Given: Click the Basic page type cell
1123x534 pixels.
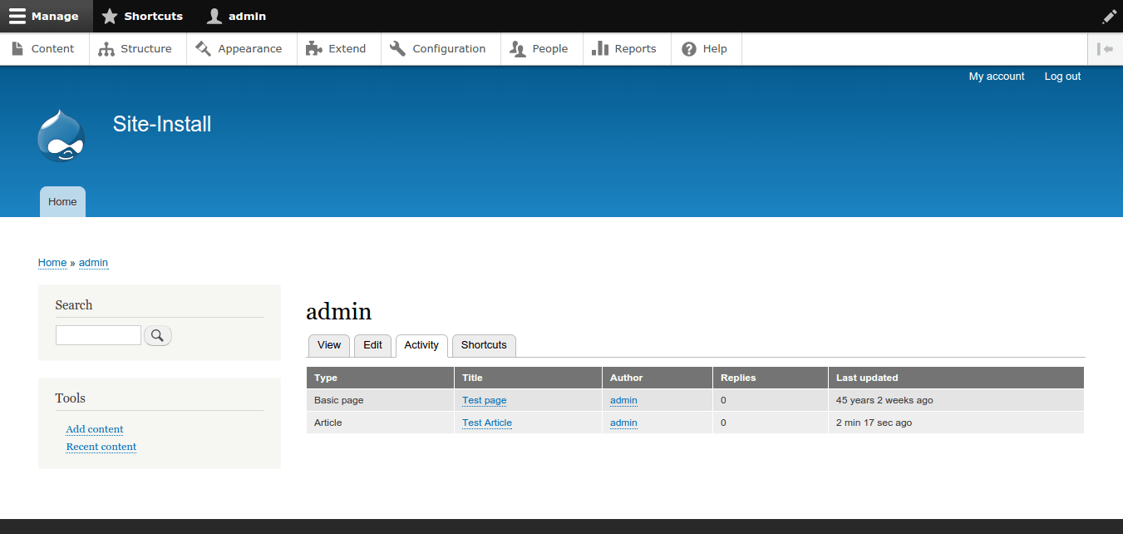Looking at the screenshot, I should point(381,400).
